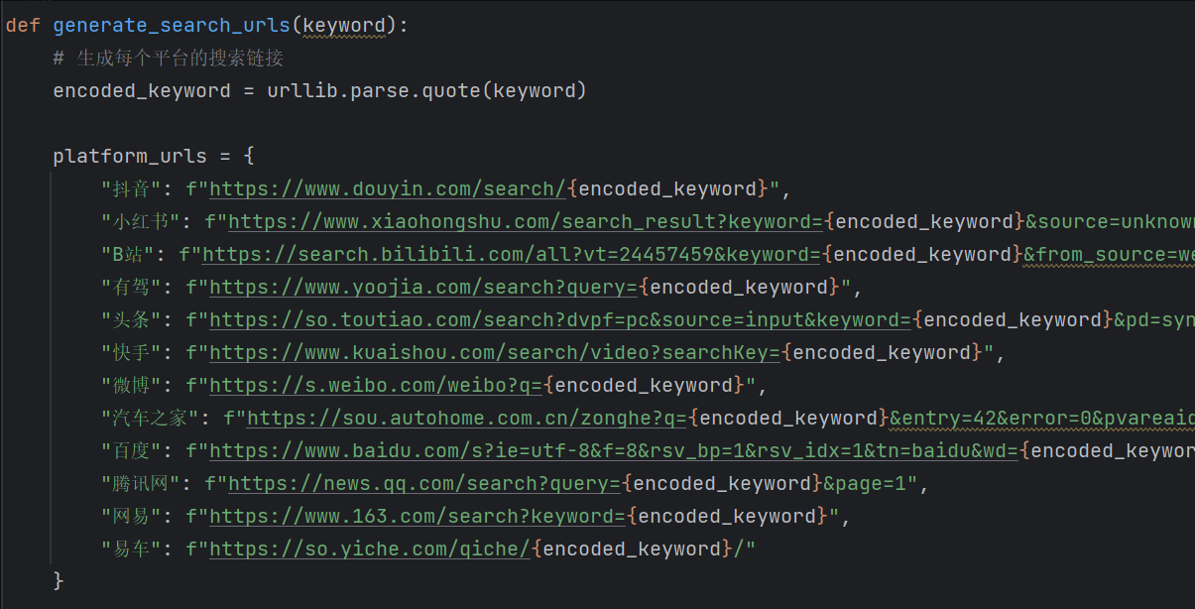Click the def keyword
Viewport: 1195px width, 609px height.
click(23, 25)
